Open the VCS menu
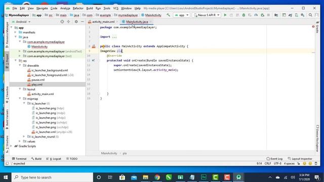 [116, 8]
